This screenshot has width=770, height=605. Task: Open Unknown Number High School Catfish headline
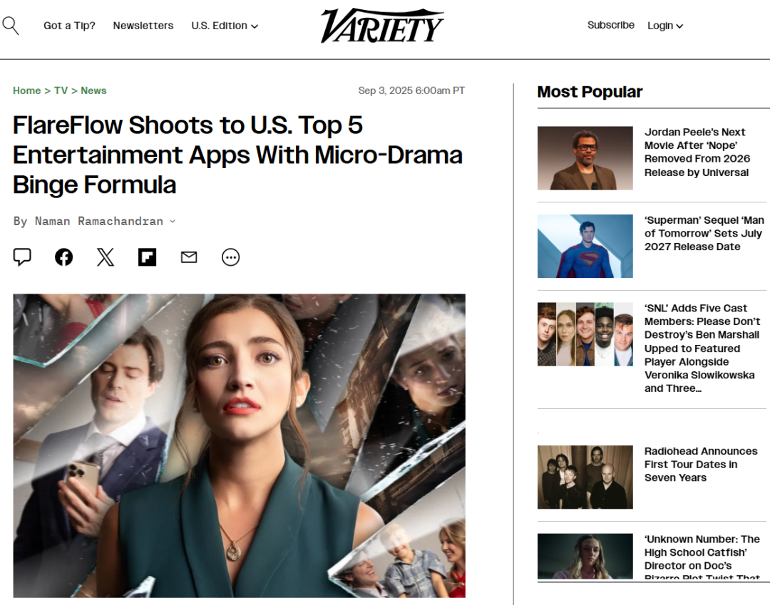[702, 556]
